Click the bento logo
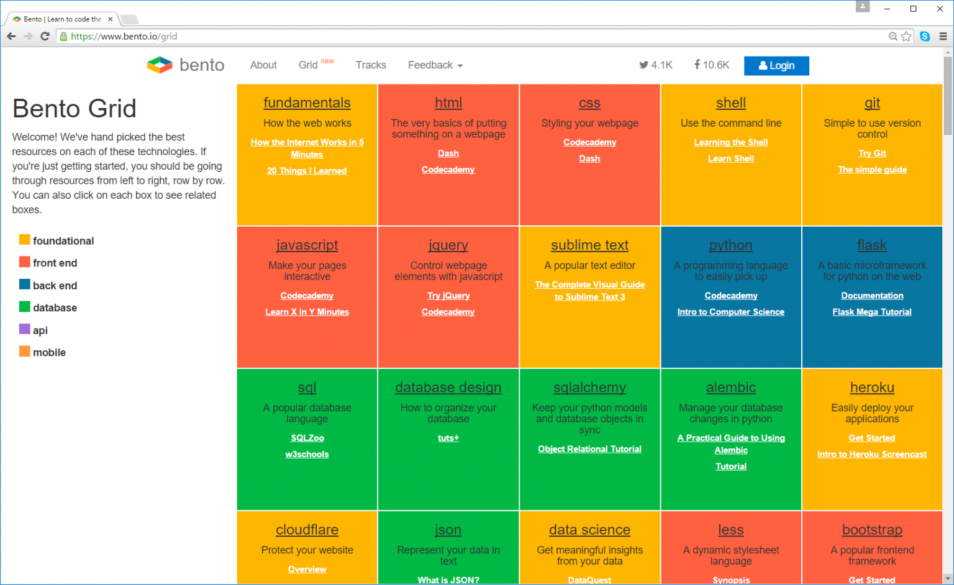Viewport: 954px width, 585px height. [x=184, y=65]
